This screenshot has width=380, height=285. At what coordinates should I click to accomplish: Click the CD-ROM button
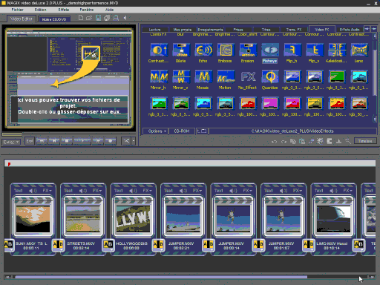[x=182, y=131]
